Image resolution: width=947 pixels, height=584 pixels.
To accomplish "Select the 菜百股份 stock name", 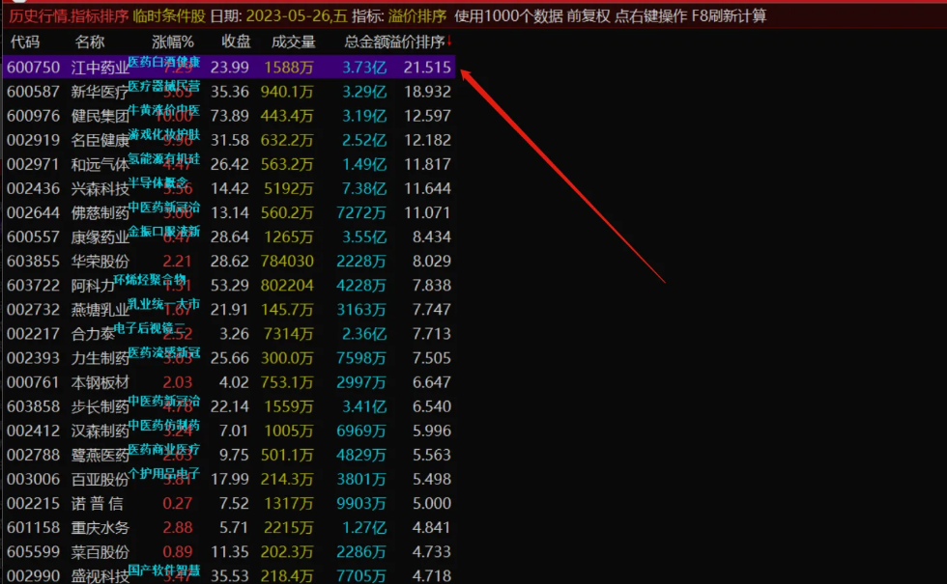I will 100,552.
